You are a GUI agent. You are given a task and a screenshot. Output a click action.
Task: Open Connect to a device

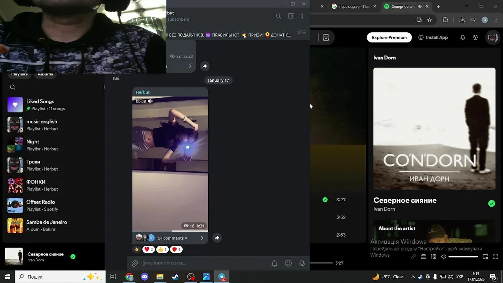pos(433,257)
